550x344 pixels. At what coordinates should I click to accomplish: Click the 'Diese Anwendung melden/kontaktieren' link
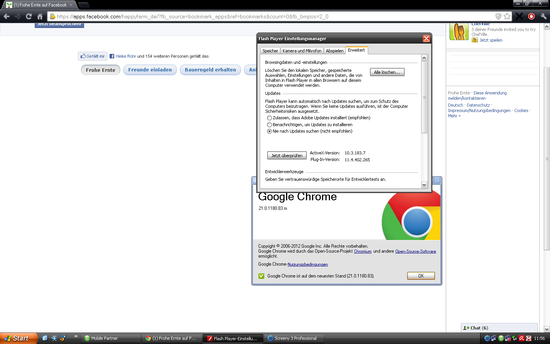coord(477,96)
